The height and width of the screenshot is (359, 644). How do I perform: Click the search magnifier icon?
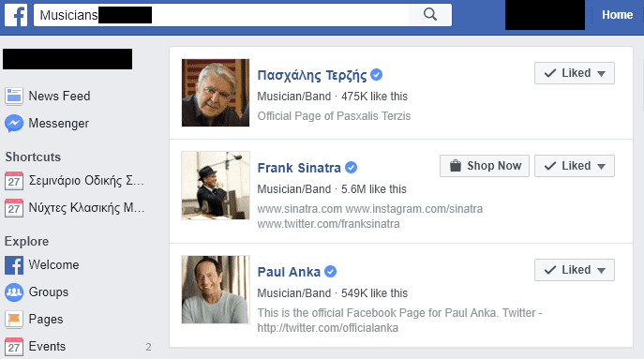430,15
